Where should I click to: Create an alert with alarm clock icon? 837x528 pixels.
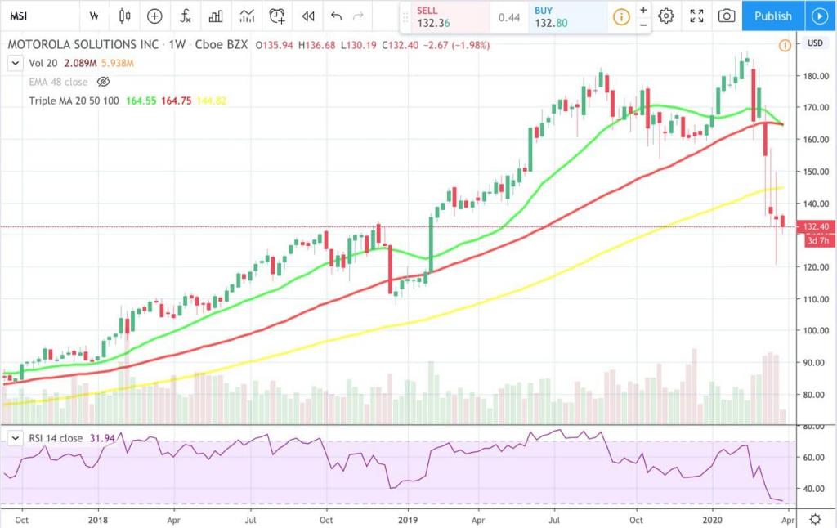[x=278, y=16]
